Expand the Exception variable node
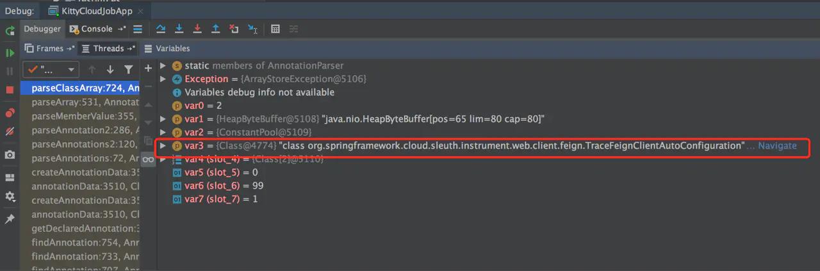820x271 pixels. coord(163,79)
